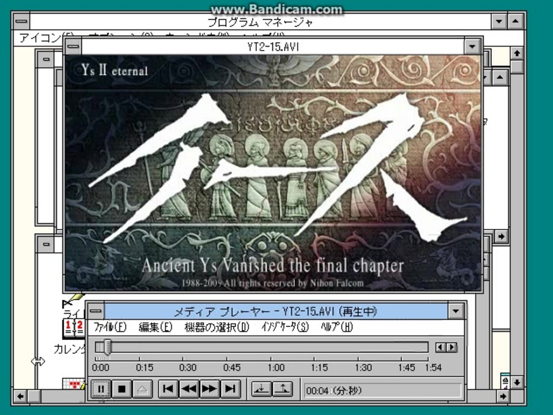
Task: Stop the video with the Stop button
Action: (x=122, y=389)
